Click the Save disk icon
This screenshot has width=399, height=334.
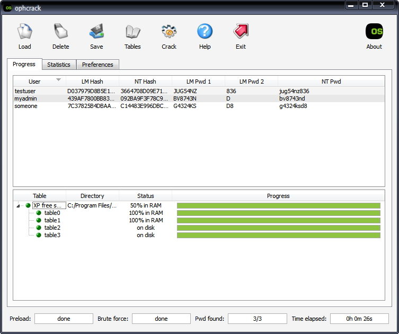pyautogui.click(x=96, y=32)
